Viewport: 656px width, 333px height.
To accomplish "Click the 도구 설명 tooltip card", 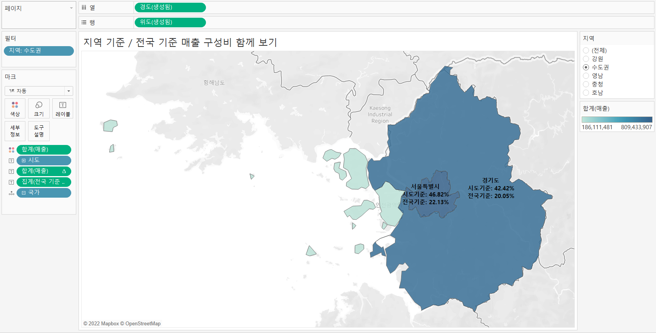I will click(x=39, y=131).
